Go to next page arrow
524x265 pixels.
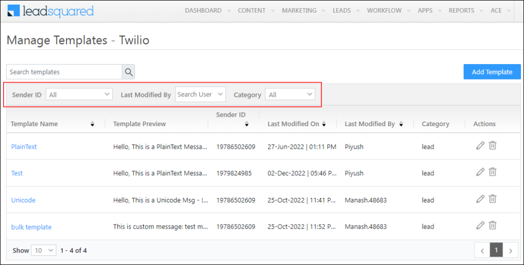click(510, 250)
